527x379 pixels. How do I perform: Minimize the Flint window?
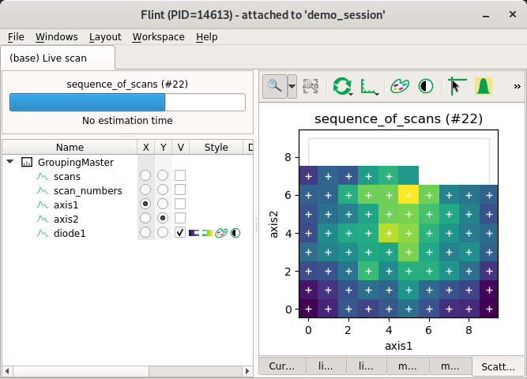click(486, 15)
